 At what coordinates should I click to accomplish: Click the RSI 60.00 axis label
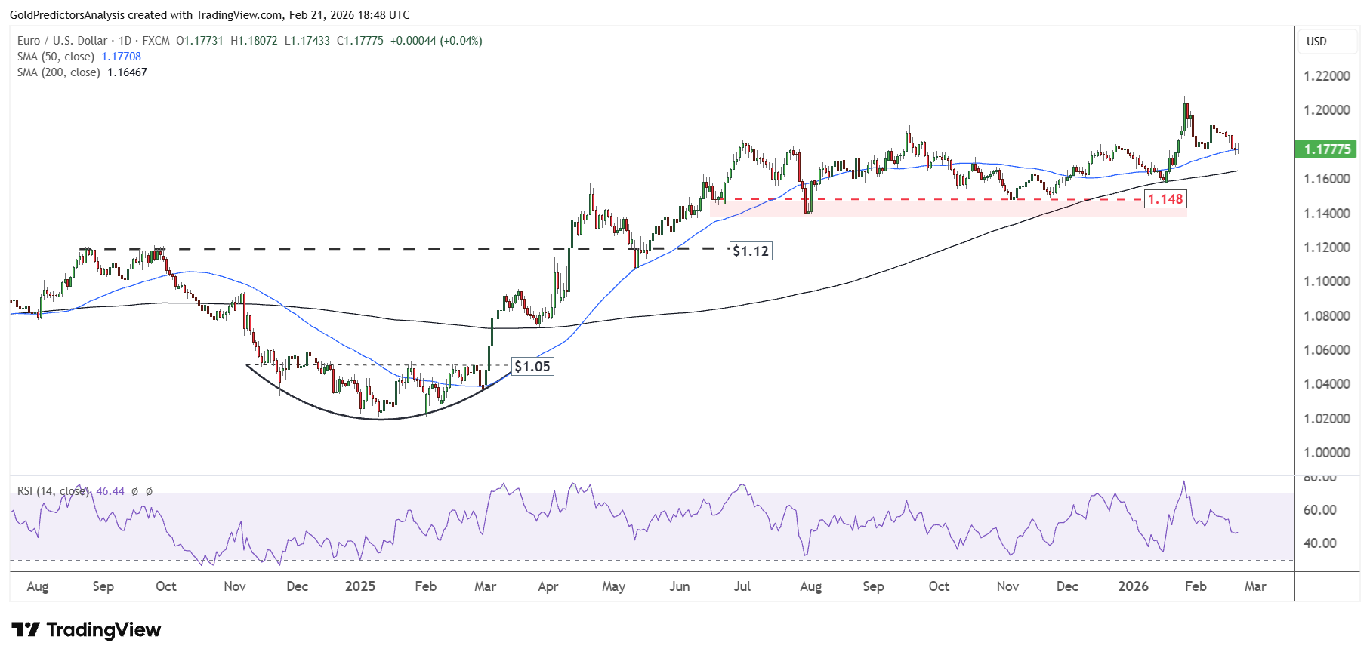(1320, 510)
